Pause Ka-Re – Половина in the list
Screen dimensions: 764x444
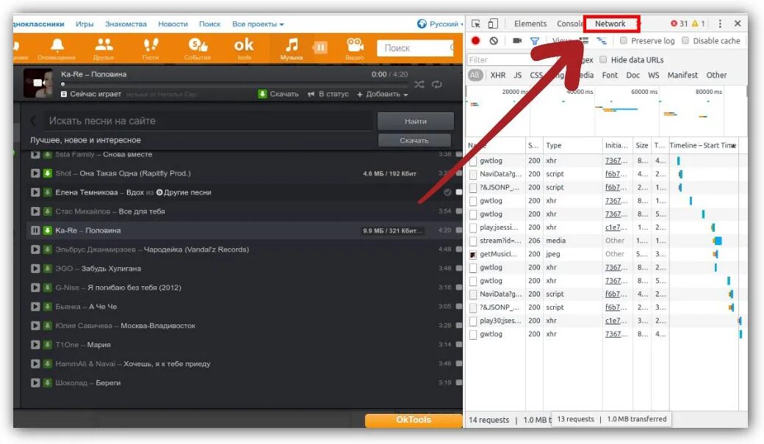[x=35, y=230]
